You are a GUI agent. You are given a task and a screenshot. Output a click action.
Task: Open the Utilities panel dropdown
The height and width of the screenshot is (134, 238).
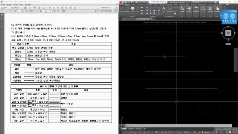tap(210, 16)
